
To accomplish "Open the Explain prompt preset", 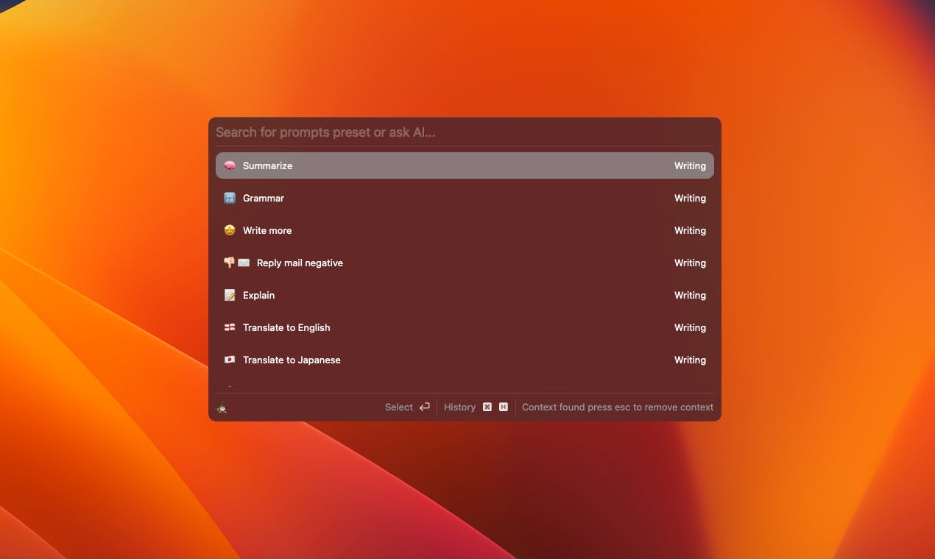I will 465,295.
